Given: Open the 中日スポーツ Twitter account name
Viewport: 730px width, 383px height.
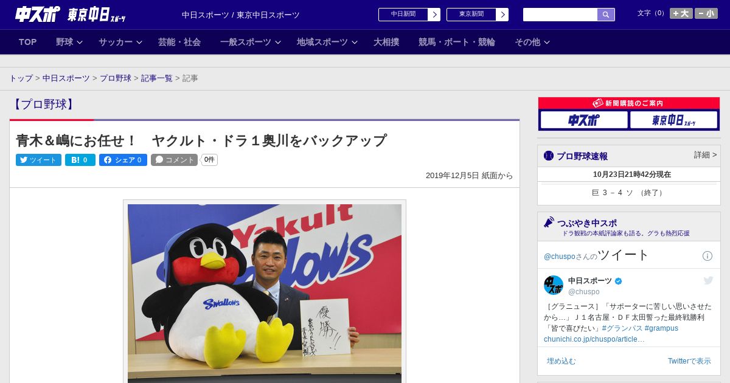Looking at the screenshot, I should [590, 281].
